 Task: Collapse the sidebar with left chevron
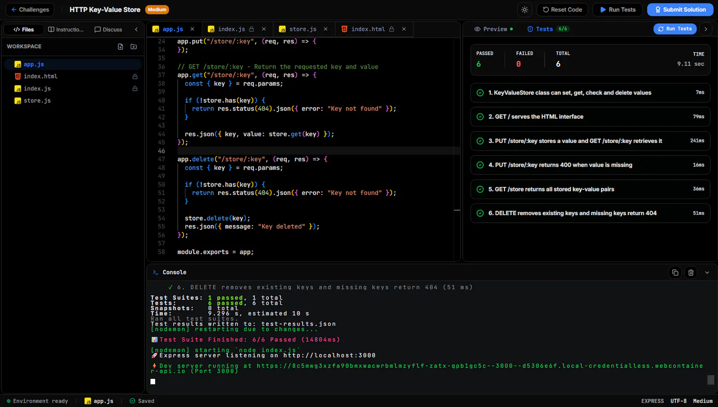(136, 30)
